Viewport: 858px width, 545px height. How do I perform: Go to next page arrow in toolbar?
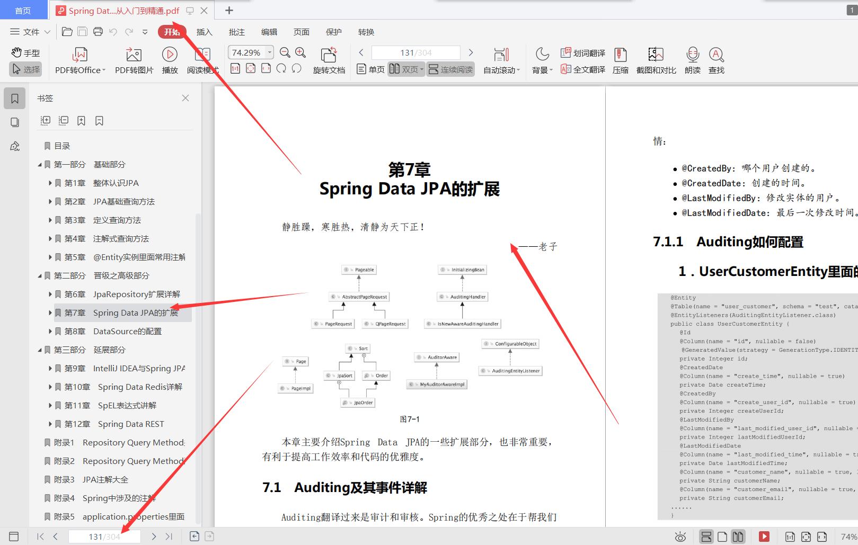(471, 52)
